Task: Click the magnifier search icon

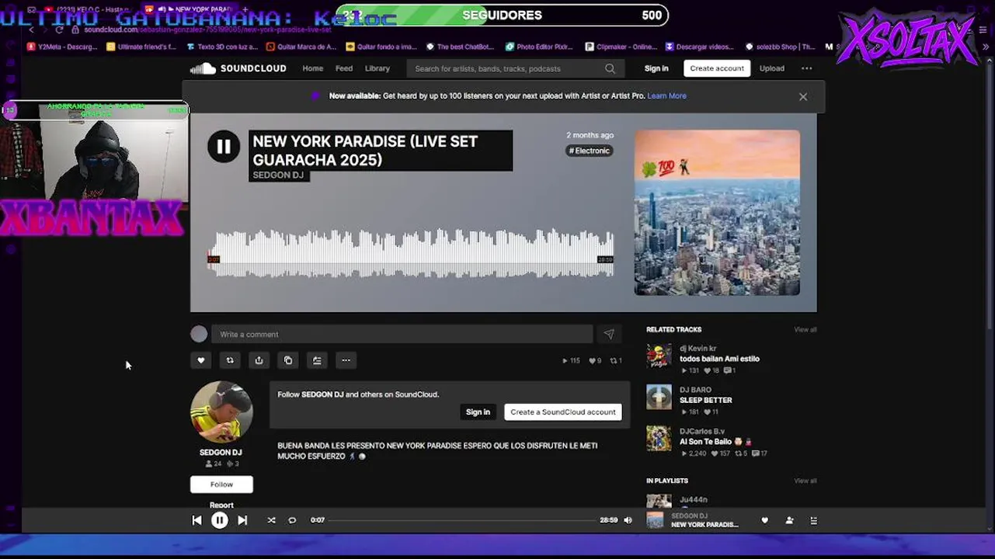Action: (x=611, y=68)
